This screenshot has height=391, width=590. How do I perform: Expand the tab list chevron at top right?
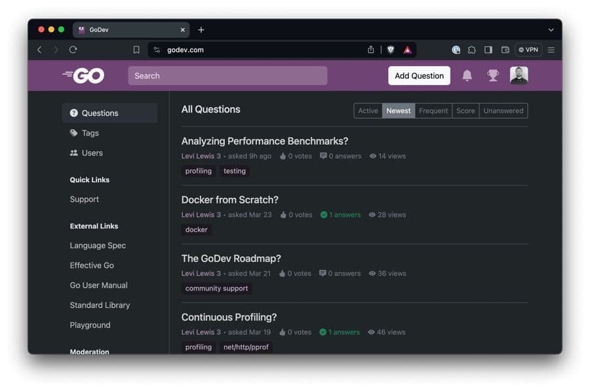[x=551, y=29]
